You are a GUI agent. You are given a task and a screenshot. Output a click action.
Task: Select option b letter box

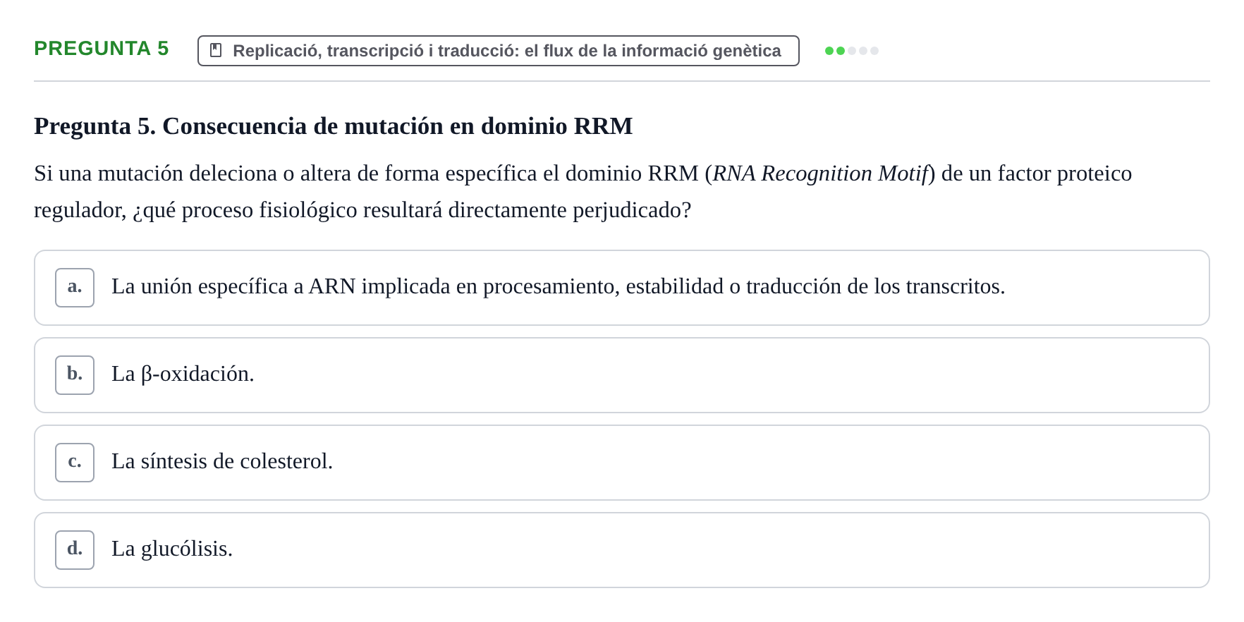point(75,375)
